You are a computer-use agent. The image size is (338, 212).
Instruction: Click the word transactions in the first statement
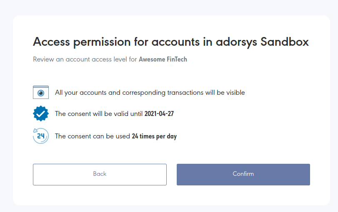click(185, 93)
